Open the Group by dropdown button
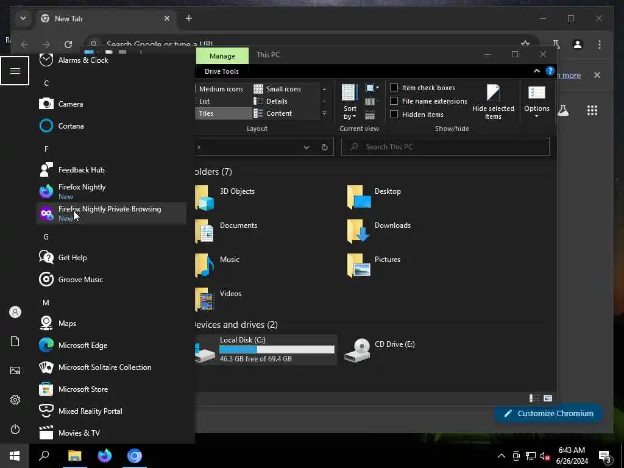 coord(372,88)
